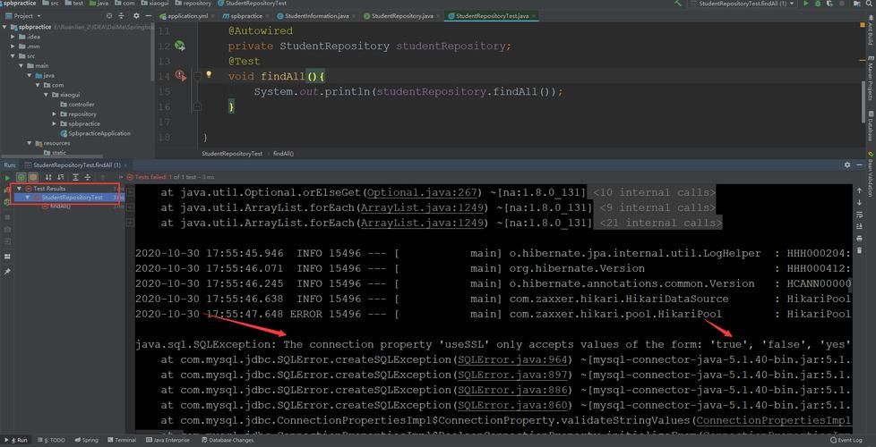The image size is (876, 447).
Task: Click Collapse All in the test results toolbar
Action: click(x=87, y=177)
